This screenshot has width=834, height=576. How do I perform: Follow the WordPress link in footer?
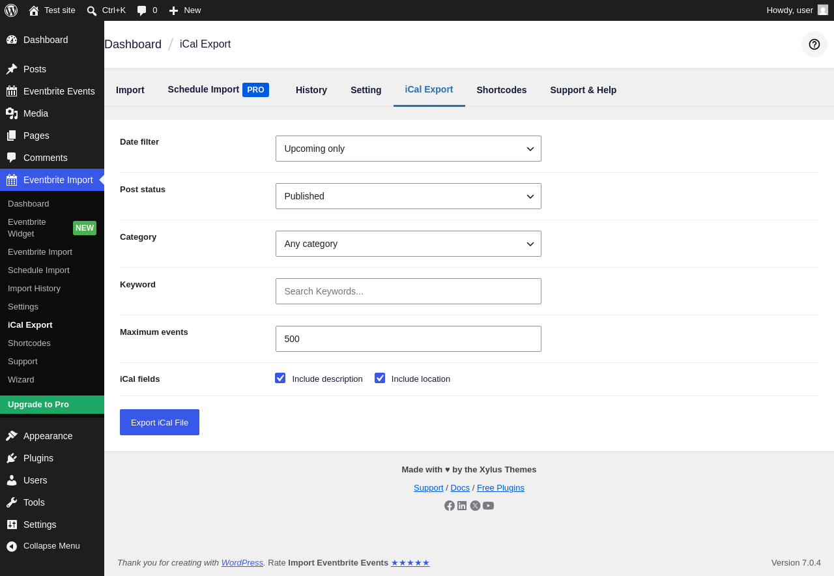242,562
